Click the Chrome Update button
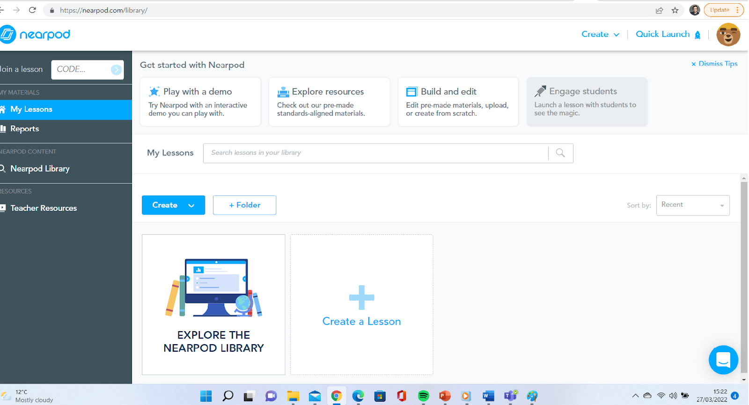Screen dimensions: 749x405 [724, 10]
